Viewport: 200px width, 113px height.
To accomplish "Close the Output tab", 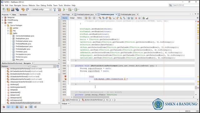I will coord(69,104).
